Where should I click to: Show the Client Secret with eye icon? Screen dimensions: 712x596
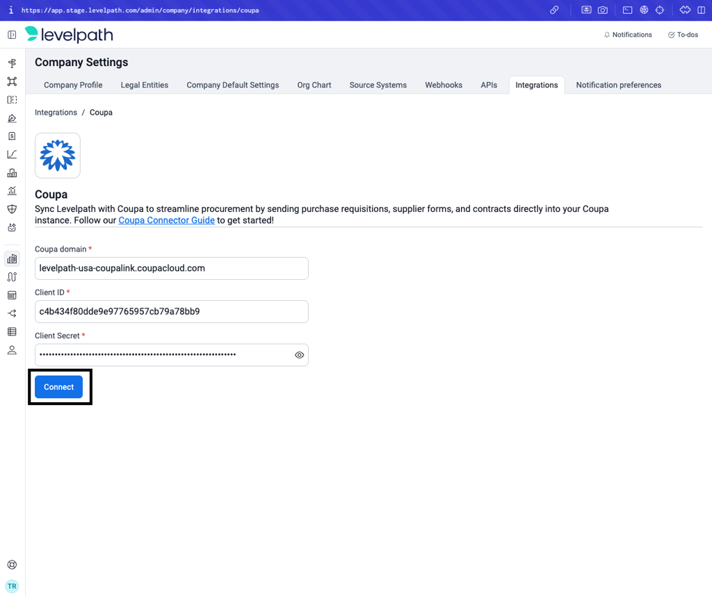click(x=299, y=355)
